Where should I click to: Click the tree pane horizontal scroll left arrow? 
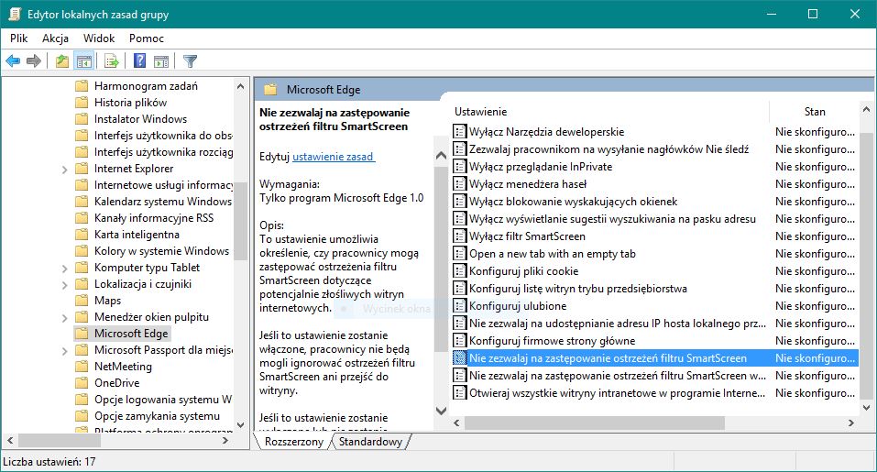[x=9, y=440]
